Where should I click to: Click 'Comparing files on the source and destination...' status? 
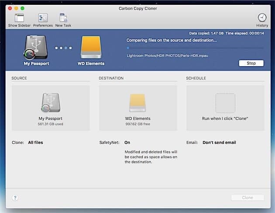click(x=172, y=40)
